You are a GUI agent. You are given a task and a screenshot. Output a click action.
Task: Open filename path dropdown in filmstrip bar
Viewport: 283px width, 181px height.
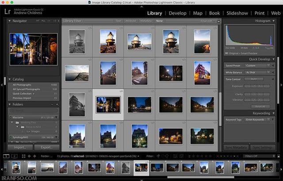138,156
